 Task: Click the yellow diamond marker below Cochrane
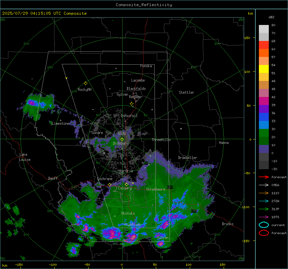pyautogui.click(x=110, y=185)
